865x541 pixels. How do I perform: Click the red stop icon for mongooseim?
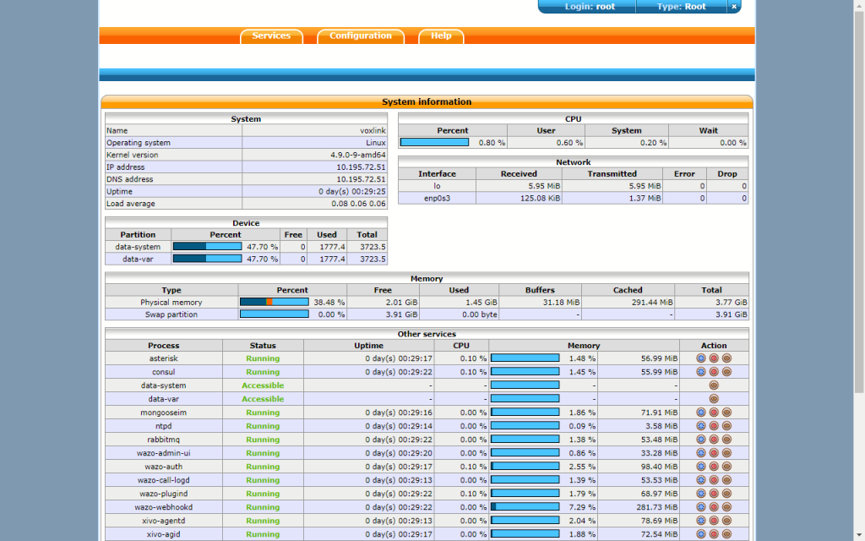pos(714,413)
